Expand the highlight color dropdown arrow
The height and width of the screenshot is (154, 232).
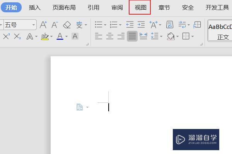[x=51, y=36]
